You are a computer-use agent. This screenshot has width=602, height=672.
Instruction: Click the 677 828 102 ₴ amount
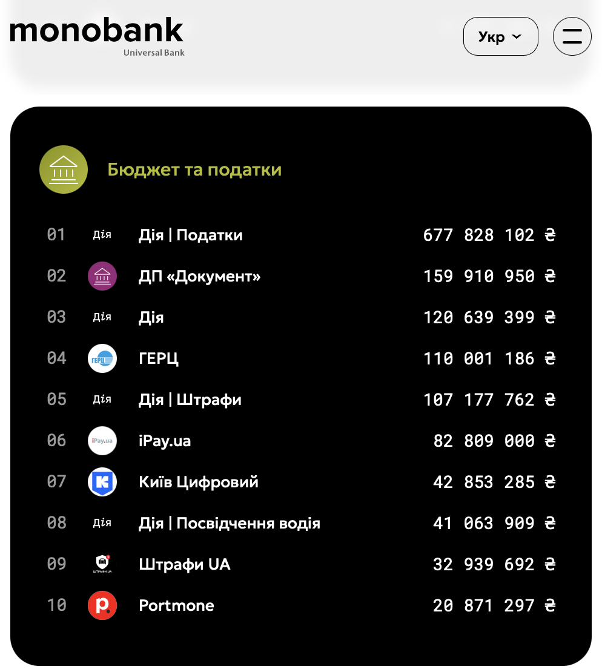pyautogui.click(x=489, y=235)
